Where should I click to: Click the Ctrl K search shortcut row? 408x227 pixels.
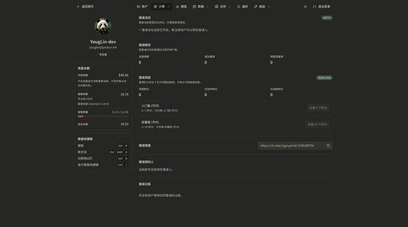[x=103, y=146]
